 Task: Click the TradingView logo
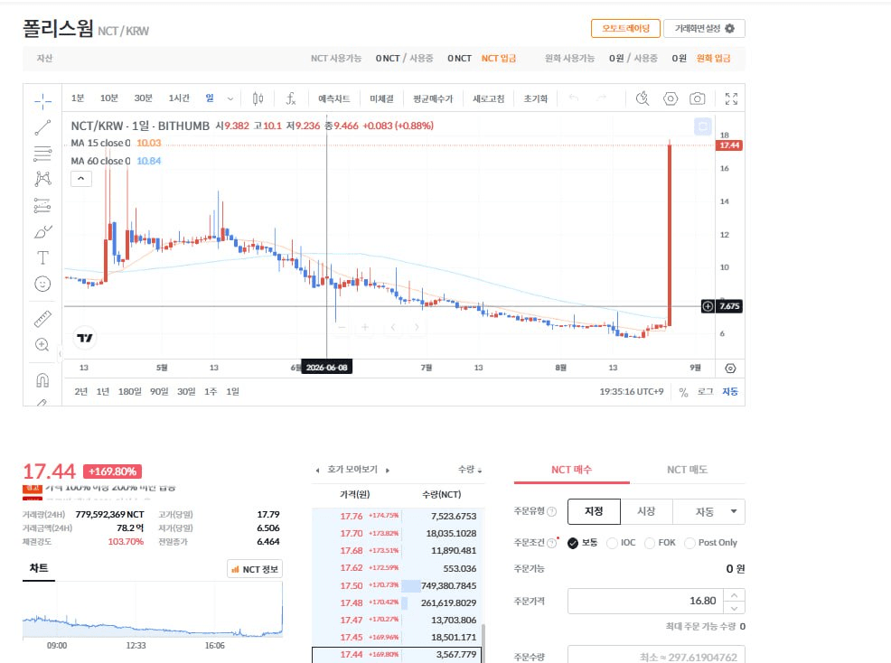(x=85, y=338)
